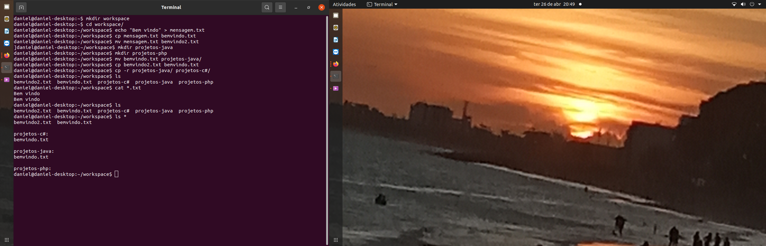
Task: Click the line 'mkdir workspace'
Action: [x=108, y=19]
